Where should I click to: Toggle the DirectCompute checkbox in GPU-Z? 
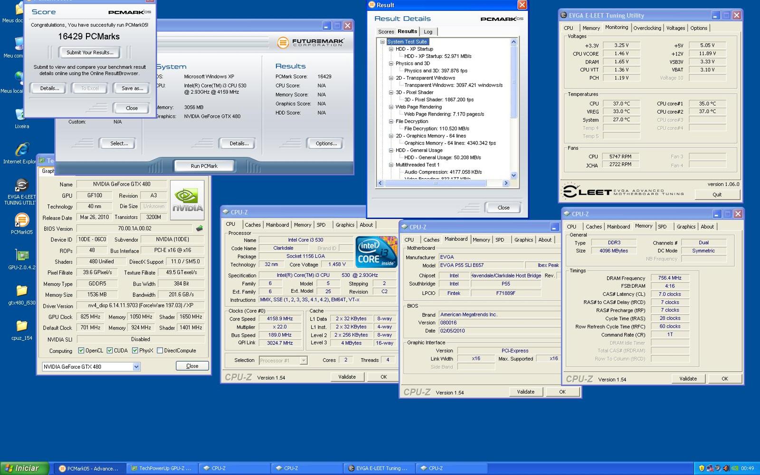pos(160,351)
